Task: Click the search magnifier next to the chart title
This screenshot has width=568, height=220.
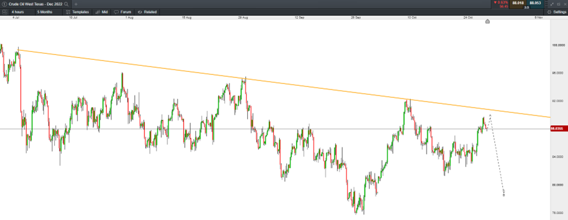Action: coord(66,4)
